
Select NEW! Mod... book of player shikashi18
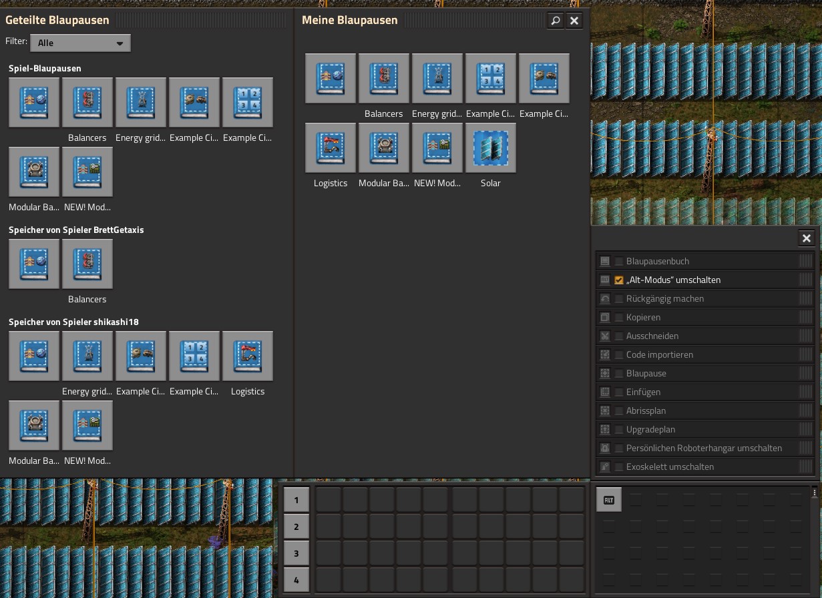point(87,425)
